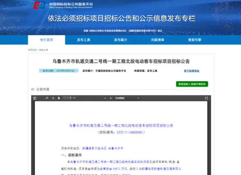Click tender number GXTC-C-24660001 in PDF
The image size is (241, 175).
[130, 132]
